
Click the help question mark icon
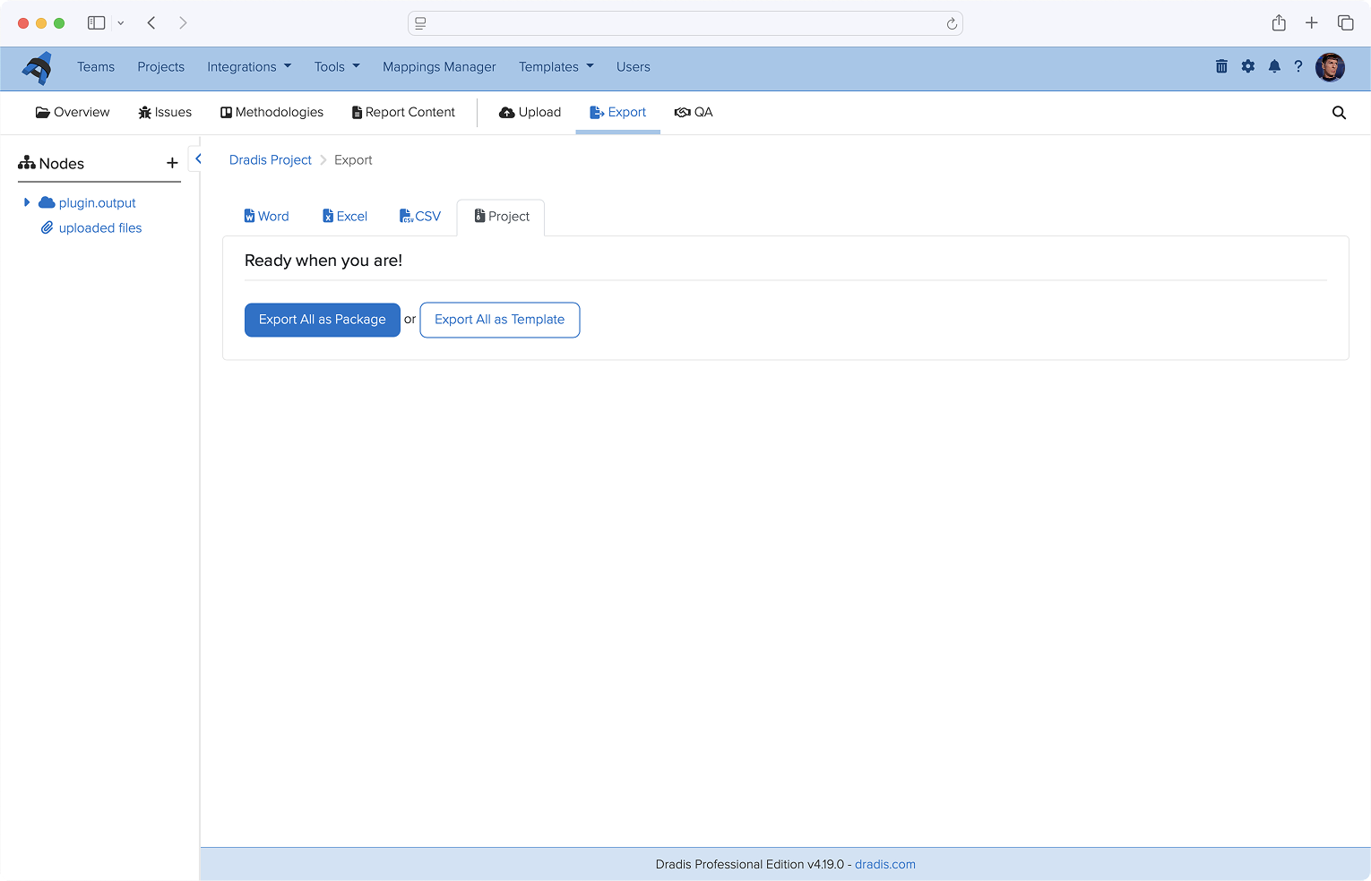(x=1298, y=66)
